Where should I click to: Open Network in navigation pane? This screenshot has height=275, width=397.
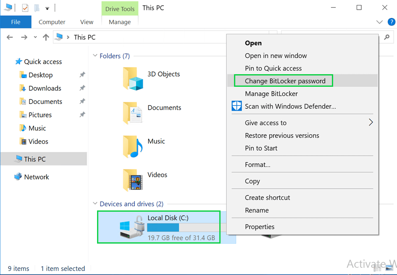coord(36,177)
